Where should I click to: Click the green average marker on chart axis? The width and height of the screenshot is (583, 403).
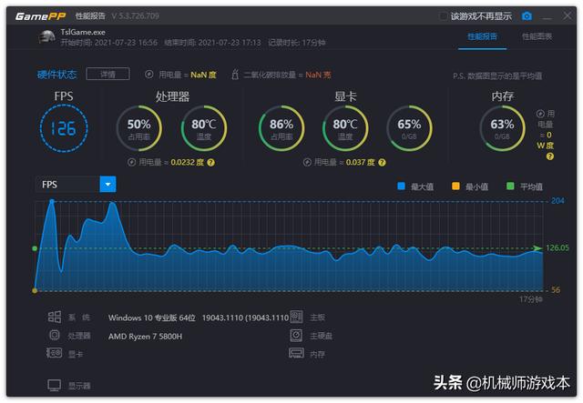(35, 248)
